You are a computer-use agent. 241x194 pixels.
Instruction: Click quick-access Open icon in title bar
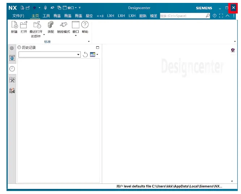tap(28, 8)
